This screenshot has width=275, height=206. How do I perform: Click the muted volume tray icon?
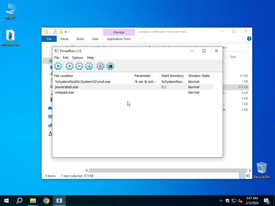(240, 201)
